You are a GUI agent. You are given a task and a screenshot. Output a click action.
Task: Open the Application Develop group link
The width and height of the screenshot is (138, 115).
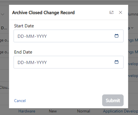pyautogui.click(x=121, y=111)
